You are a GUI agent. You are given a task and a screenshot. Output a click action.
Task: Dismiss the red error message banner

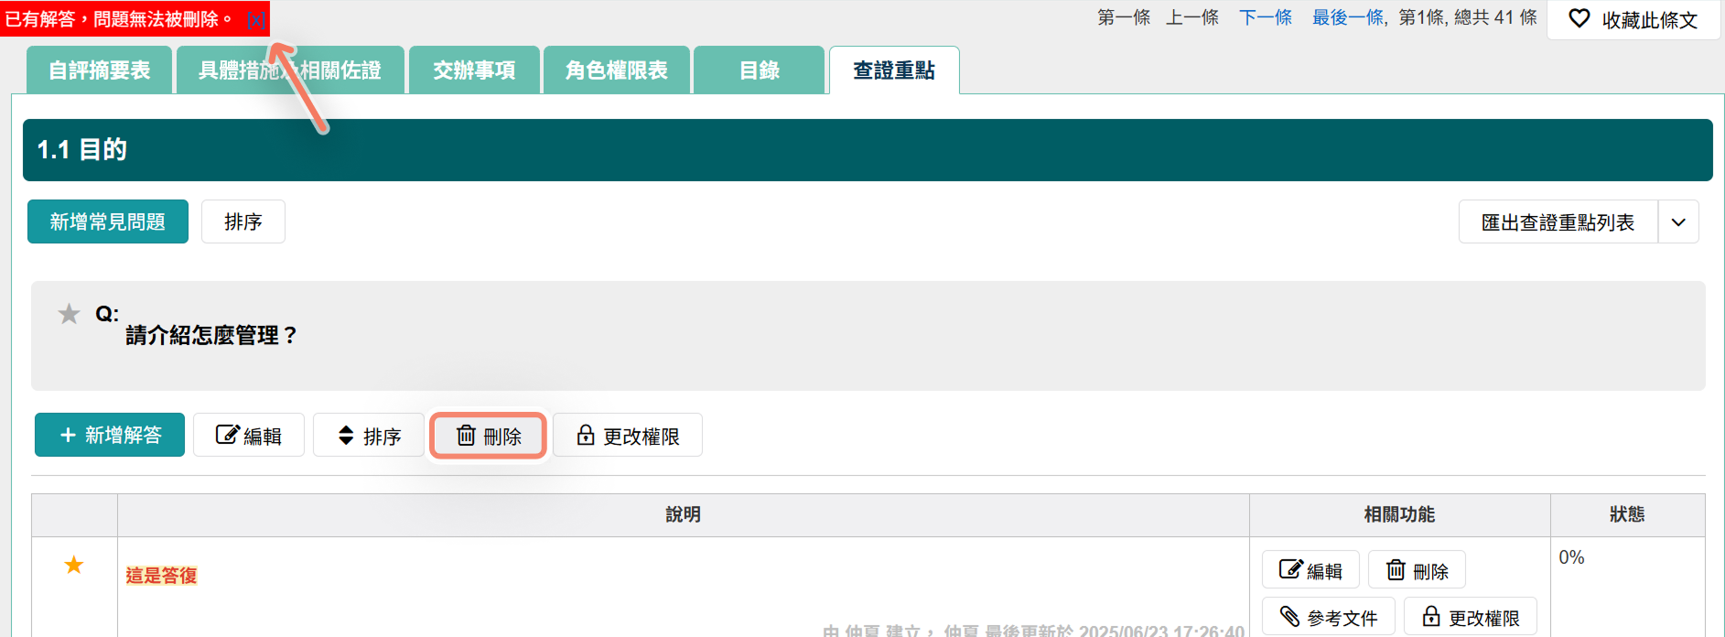coord(256,20)
